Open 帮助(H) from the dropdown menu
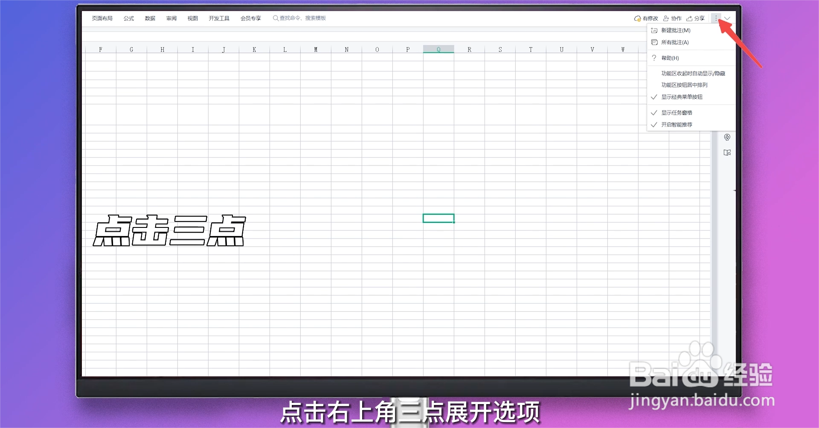 coord(691,58)
